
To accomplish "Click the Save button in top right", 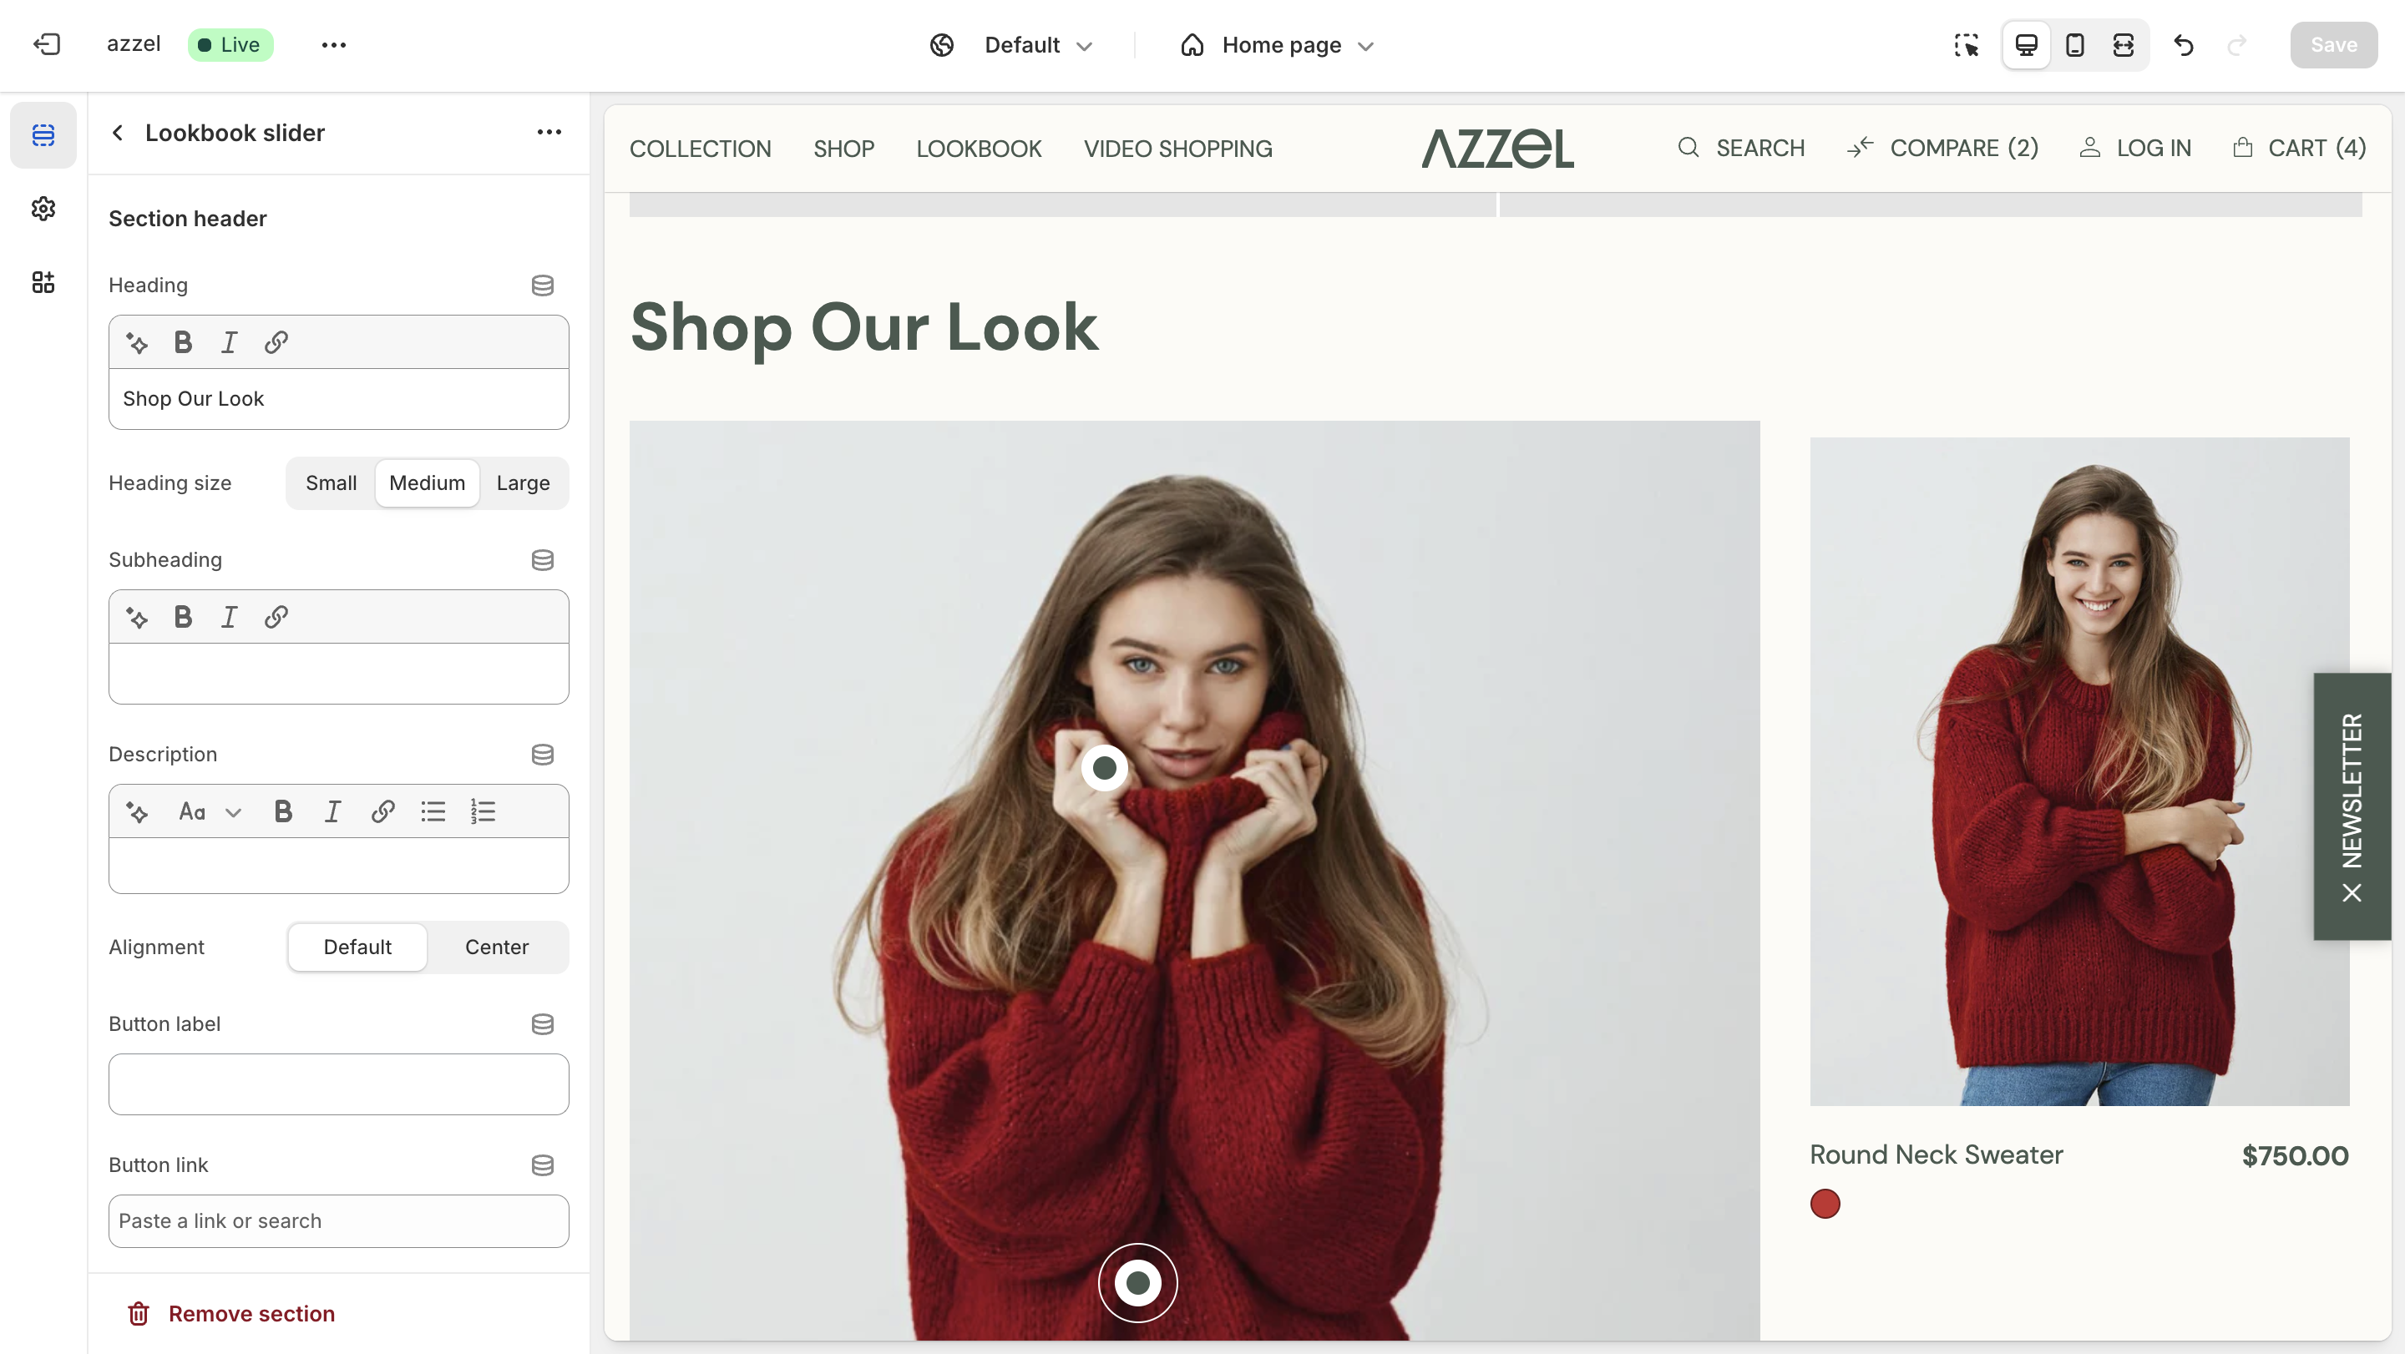I will pyautogui.click(x=2334, y=44).
